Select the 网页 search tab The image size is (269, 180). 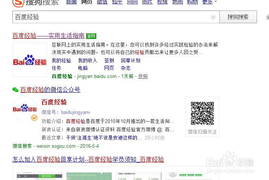coord(87,2)
